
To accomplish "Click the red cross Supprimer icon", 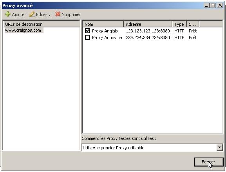I will tap(58, 14).
